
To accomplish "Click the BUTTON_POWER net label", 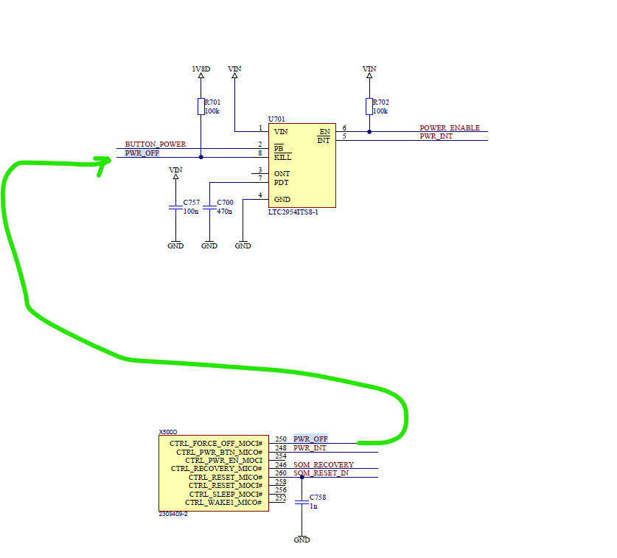I will [x=155, y=144].
